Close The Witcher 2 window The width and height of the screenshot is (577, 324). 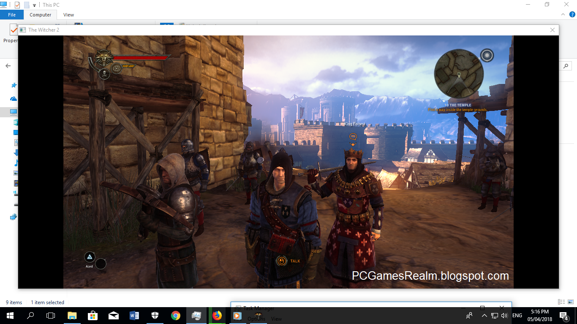point(553,30)
